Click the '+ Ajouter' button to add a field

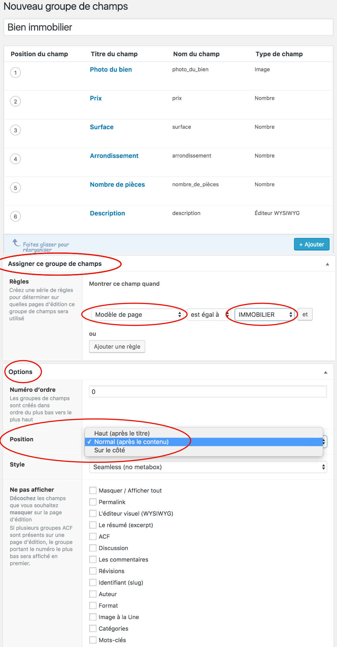pyautogui.click(x=311, y=244)
